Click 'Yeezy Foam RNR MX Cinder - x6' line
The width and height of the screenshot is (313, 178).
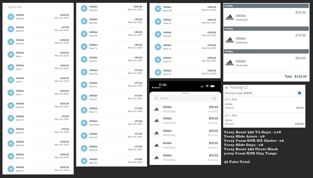(254, 141)
